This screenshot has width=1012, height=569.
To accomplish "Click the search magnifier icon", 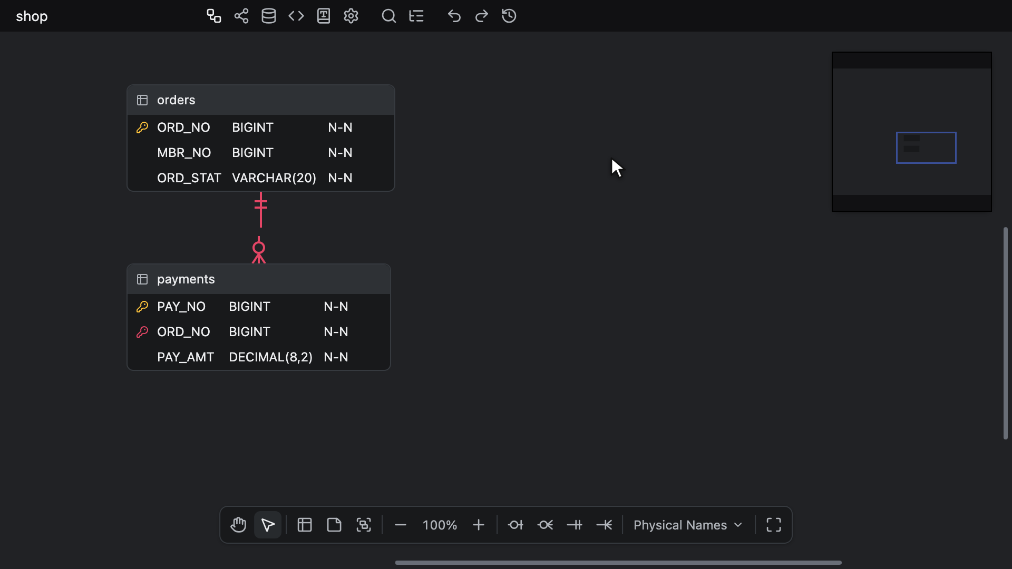I will pos(389,16).
